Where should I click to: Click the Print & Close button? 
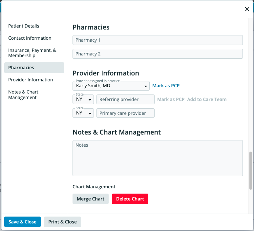(x=62, y=222)
